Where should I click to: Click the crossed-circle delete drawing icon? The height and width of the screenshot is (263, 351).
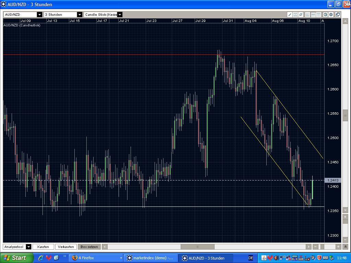301,14
